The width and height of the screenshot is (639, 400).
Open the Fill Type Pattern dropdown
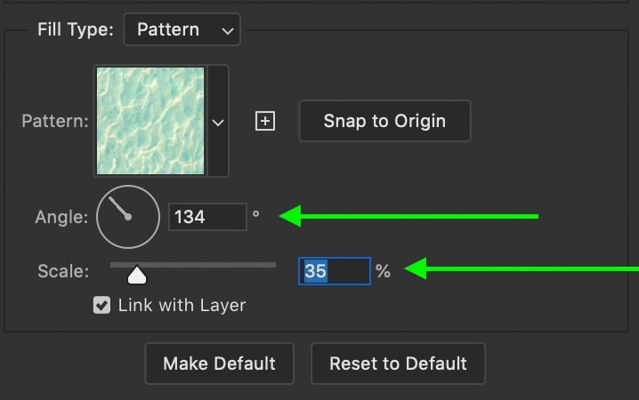click(x=182, y=29)
